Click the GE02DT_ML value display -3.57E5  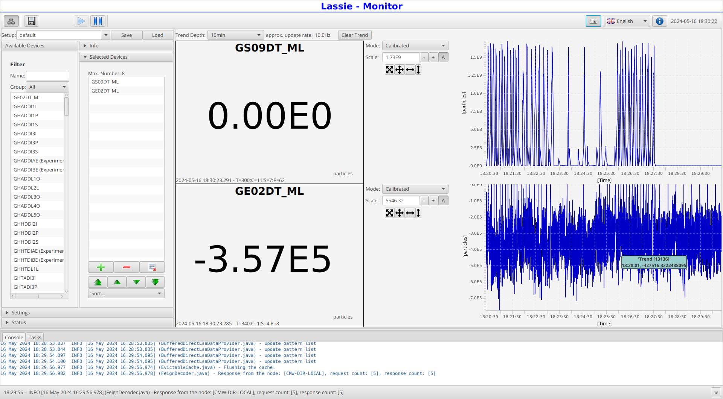263,259
